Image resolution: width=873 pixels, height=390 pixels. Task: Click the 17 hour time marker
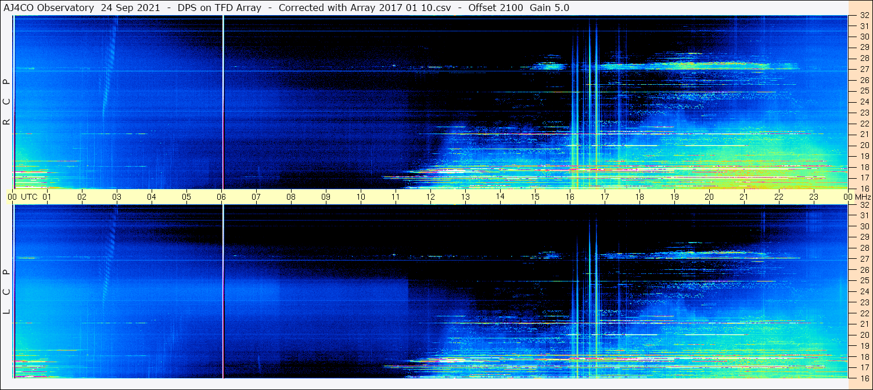point(605,197)
